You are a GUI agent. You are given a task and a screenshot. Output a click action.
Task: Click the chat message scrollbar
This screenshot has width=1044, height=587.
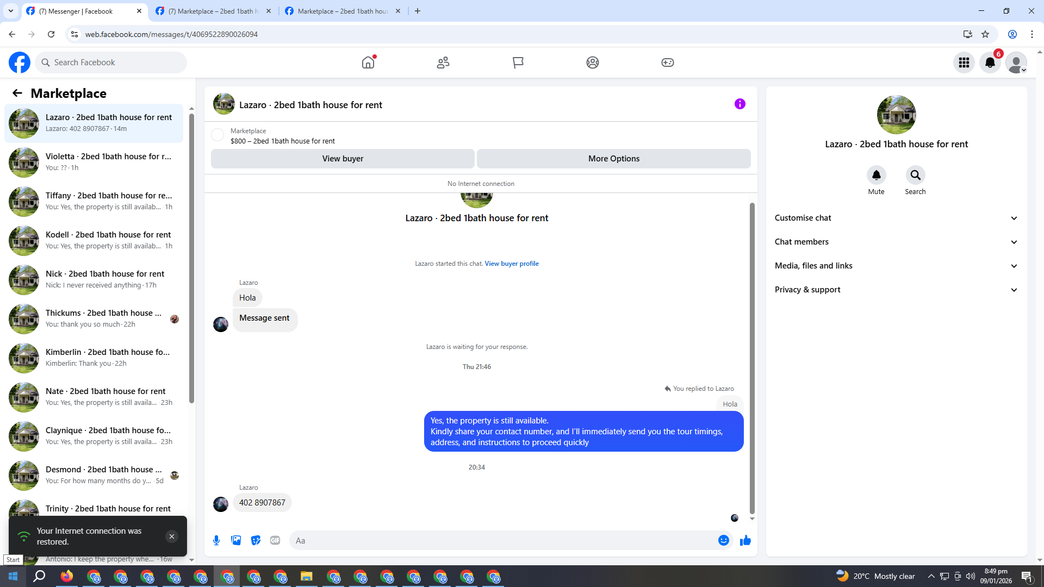tap(752, 359)
